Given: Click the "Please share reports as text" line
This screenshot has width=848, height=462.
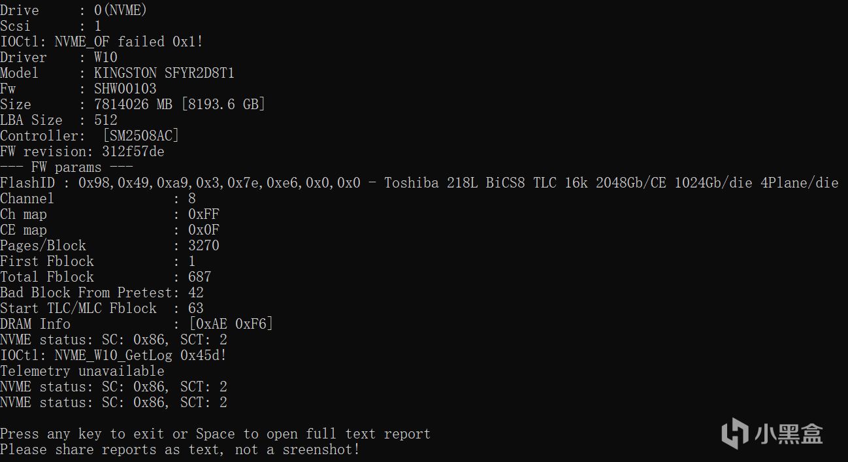Looking at the screenshot, I should point(180,450).
